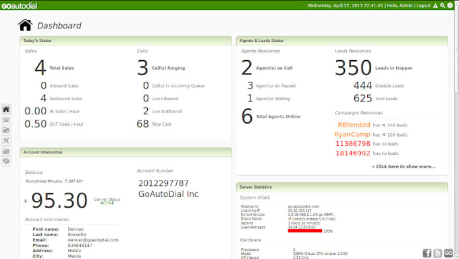The height and width of the screenshot is (259, 459).
Task: Click the Live Outbound count 2
Action: (x=146, y=111)
